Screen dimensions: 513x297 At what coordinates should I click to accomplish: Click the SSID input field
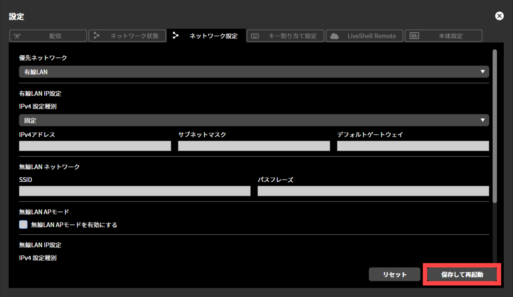[134, 191]
